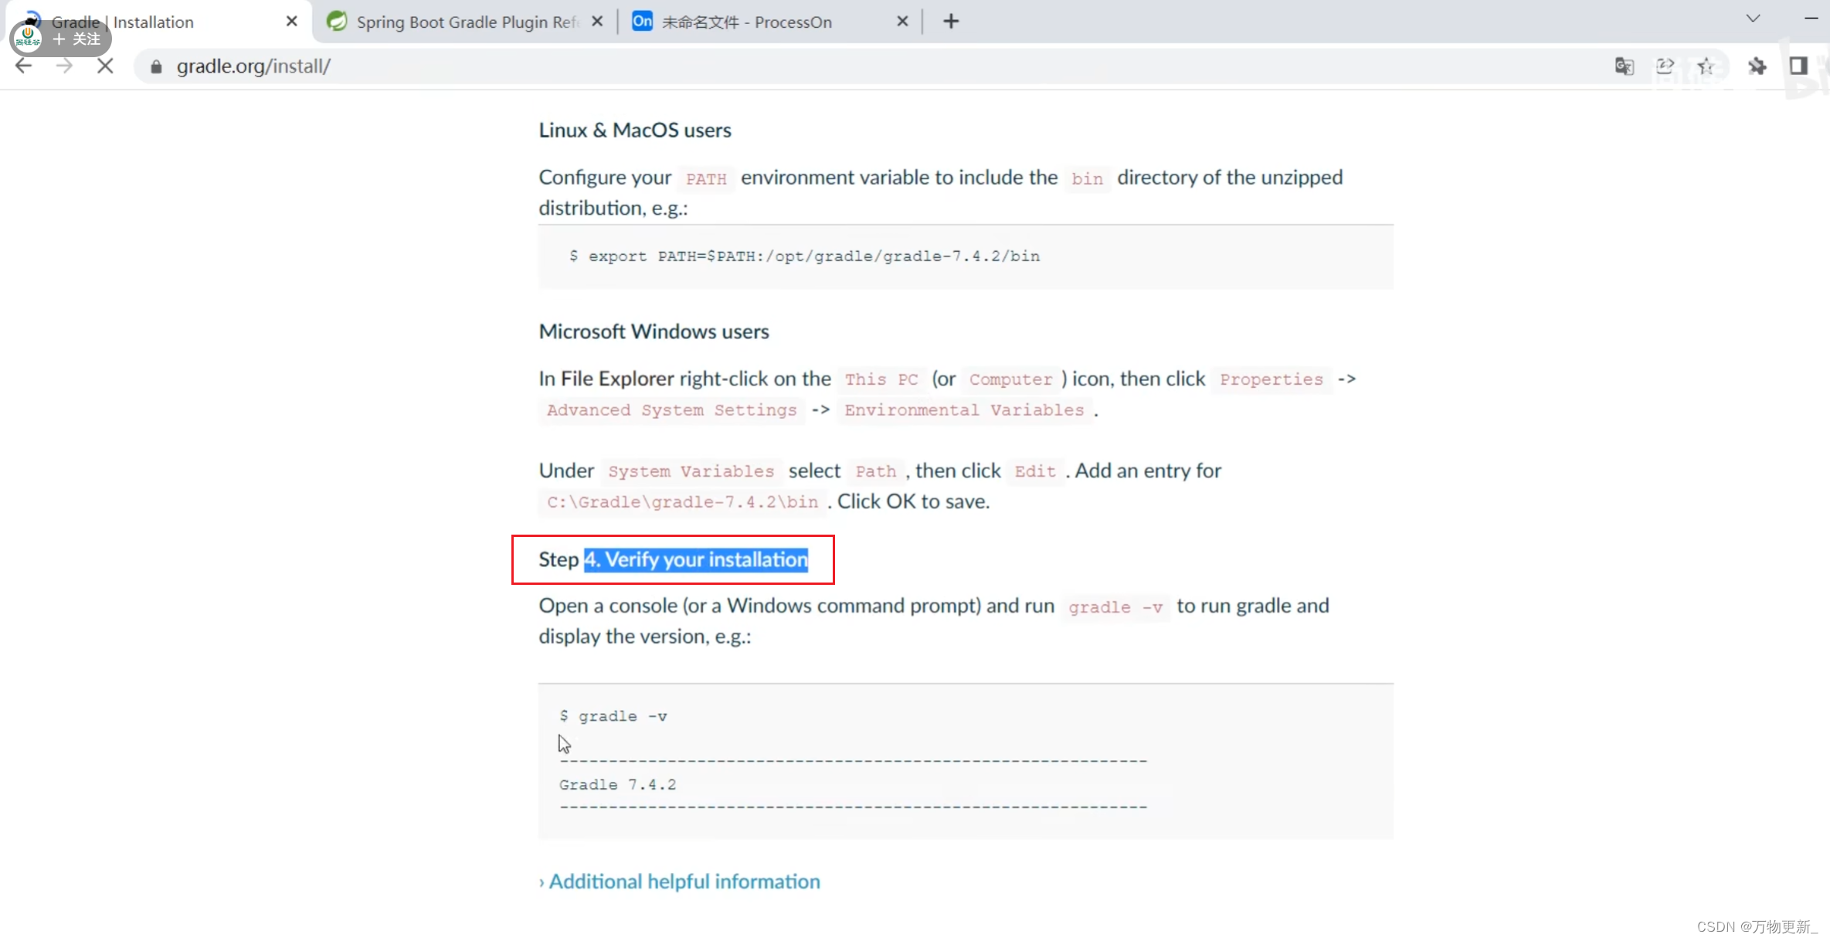
Task: Click the forward navigation arrow
Action: click(x=64, y=66)
